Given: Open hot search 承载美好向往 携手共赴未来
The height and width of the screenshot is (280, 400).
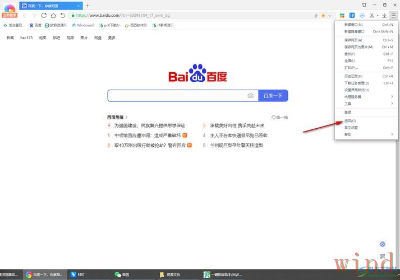Looking at the screenshot, I should pos(237,125).
